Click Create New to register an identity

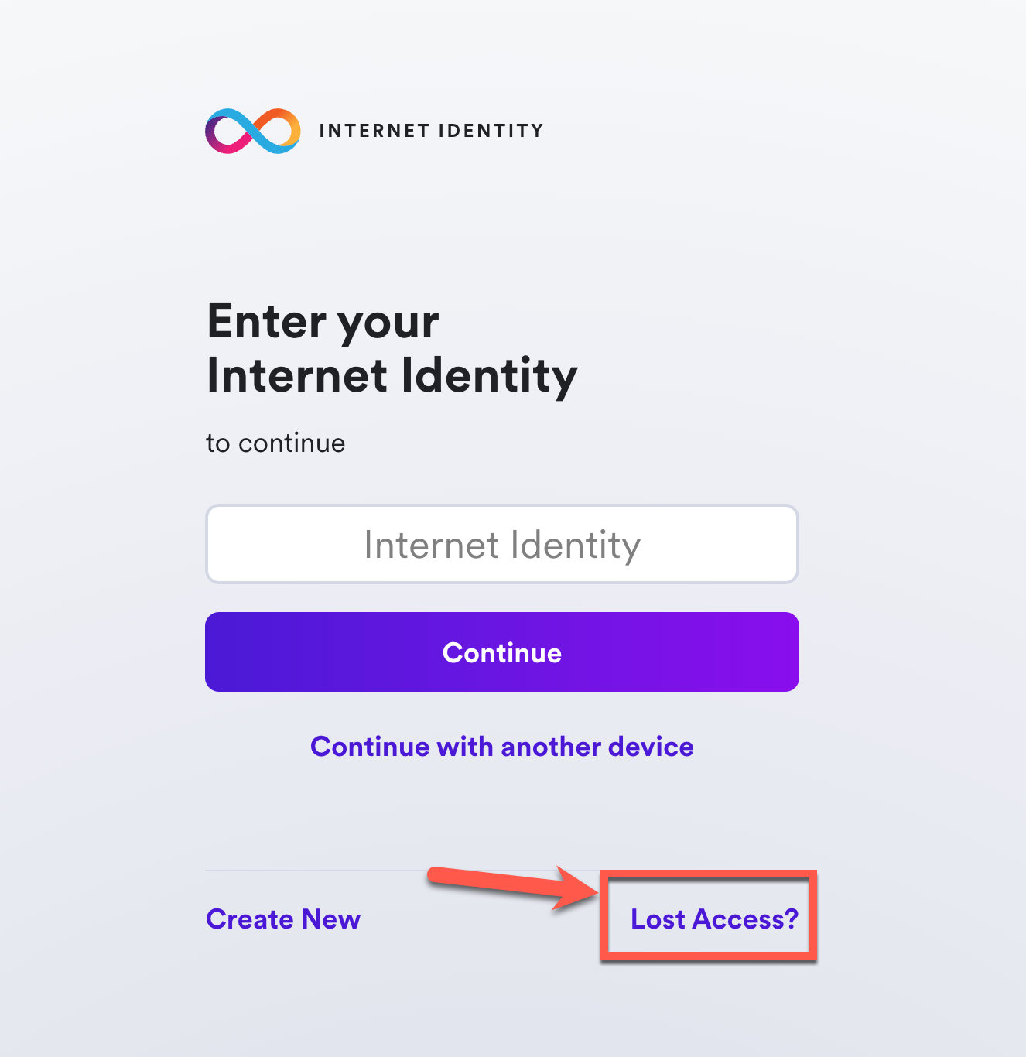[282, 919]
